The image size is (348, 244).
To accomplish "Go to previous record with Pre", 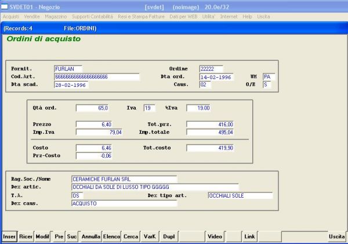I will (x=59, y=236).
